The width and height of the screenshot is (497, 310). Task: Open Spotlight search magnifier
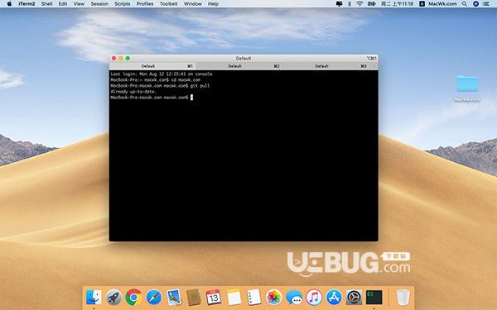point(465,4)
